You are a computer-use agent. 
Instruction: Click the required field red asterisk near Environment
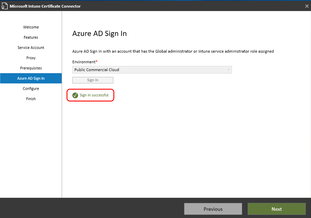click(x=96, y=60)
